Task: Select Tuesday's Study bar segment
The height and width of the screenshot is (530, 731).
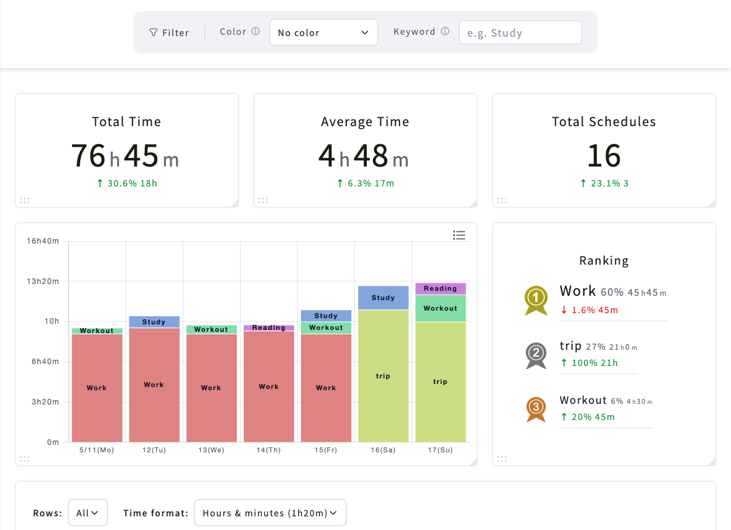Action: [x=154, y=322]
